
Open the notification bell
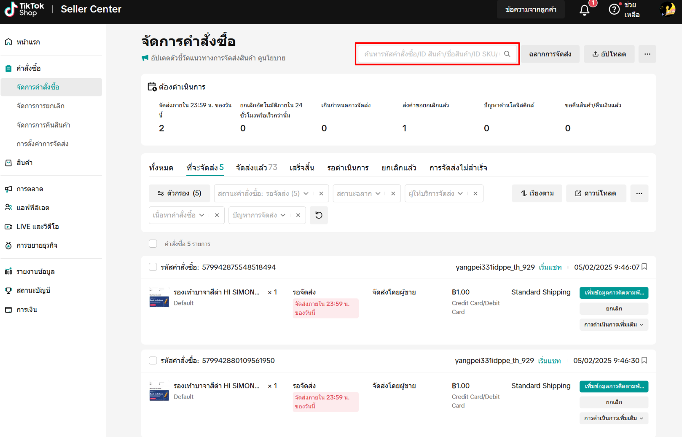pyautogui.click(x=584, y=10)
